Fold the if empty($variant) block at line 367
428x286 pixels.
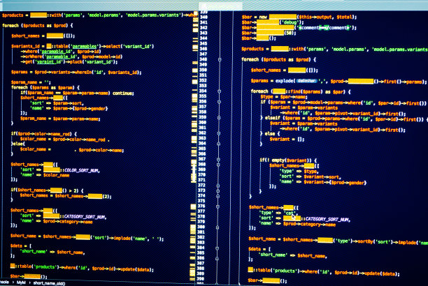[x=220, y=159]
